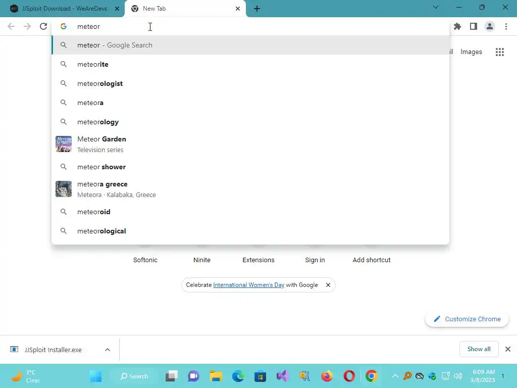
Task: Show hidden system tray icons
Action: (395, 376)
